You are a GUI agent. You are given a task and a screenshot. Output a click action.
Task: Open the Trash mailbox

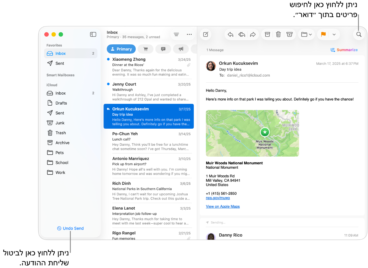(71, 133)
